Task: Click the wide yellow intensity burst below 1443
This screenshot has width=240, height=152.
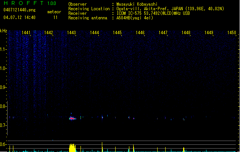Action: click(x=72, y=147)
